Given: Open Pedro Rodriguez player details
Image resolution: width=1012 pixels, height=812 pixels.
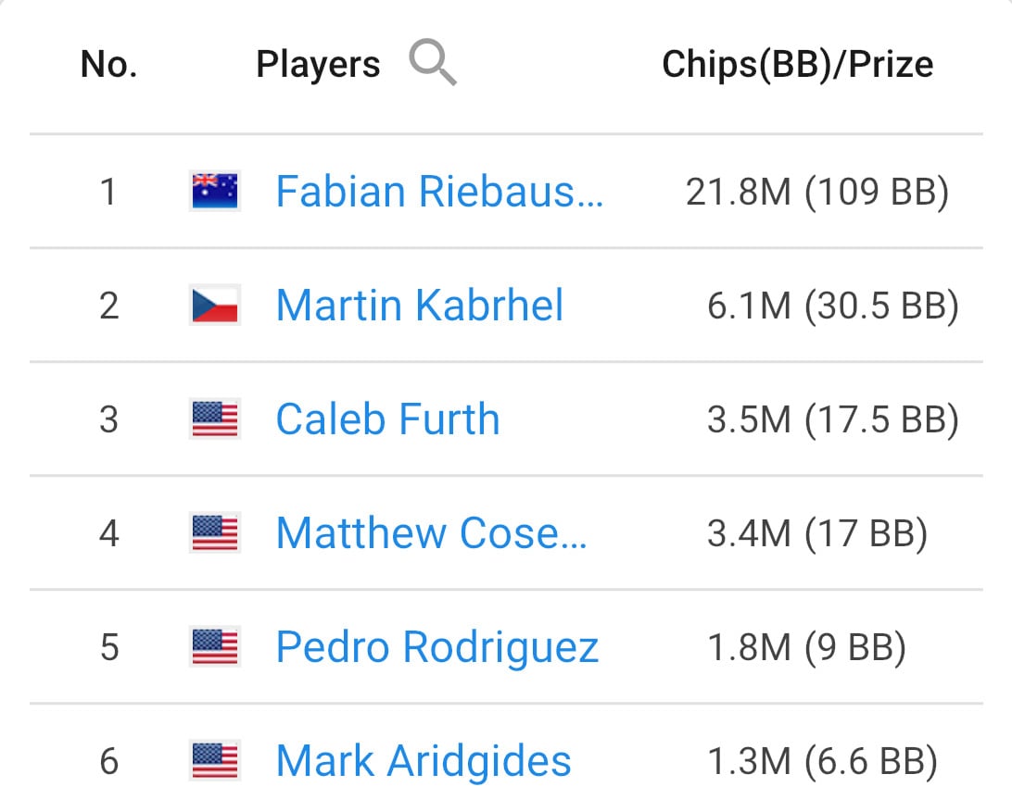Looking at the screenshot, I should (436, 647).
